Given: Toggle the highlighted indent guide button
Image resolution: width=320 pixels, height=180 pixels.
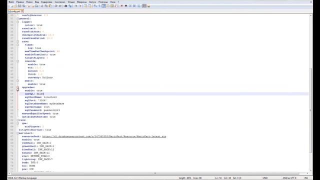Looking at the screenshot, I should (103, 6).
